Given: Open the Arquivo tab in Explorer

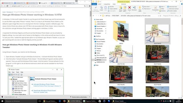Looking at the screenshot, I should click(94, 4).
